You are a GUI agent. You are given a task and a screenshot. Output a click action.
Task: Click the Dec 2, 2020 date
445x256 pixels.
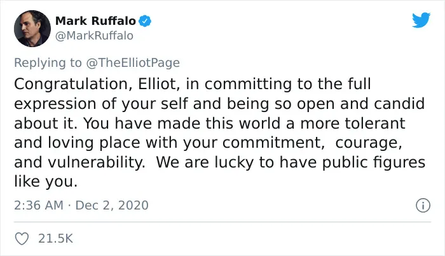pyautogui.click(x=112, y=205)
